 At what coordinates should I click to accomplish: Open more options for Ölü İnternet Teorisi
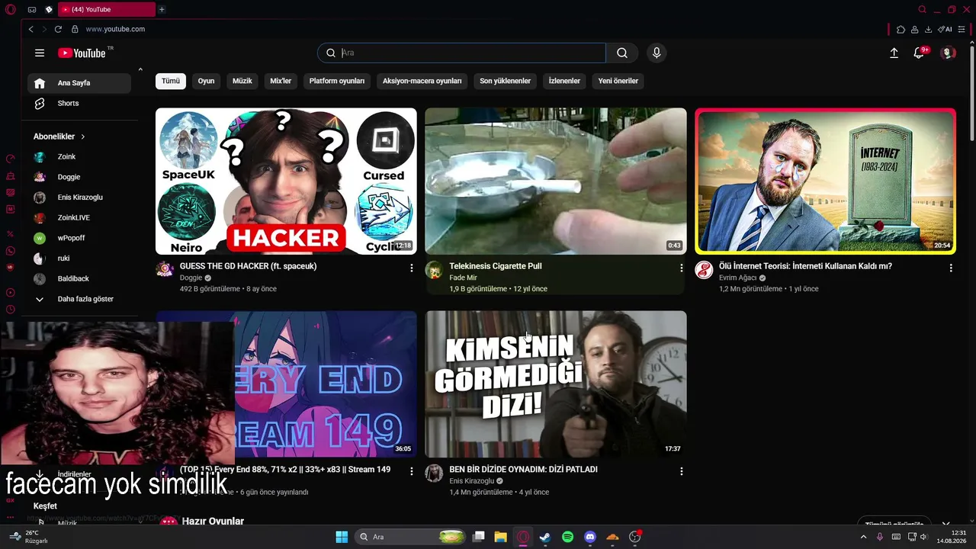click(x=951, y=268)
